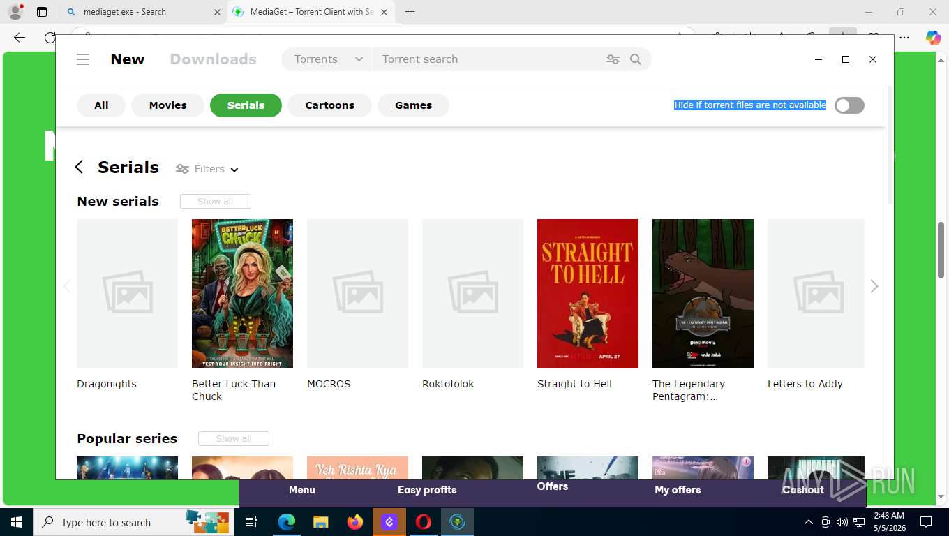Open the Roktofolok placeholder thumbnail
949x536 pixels.
472,294
